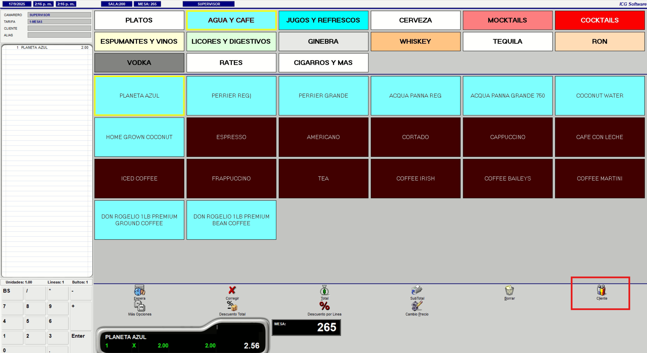Add ESPRESSO to the order

coord(231,137)
